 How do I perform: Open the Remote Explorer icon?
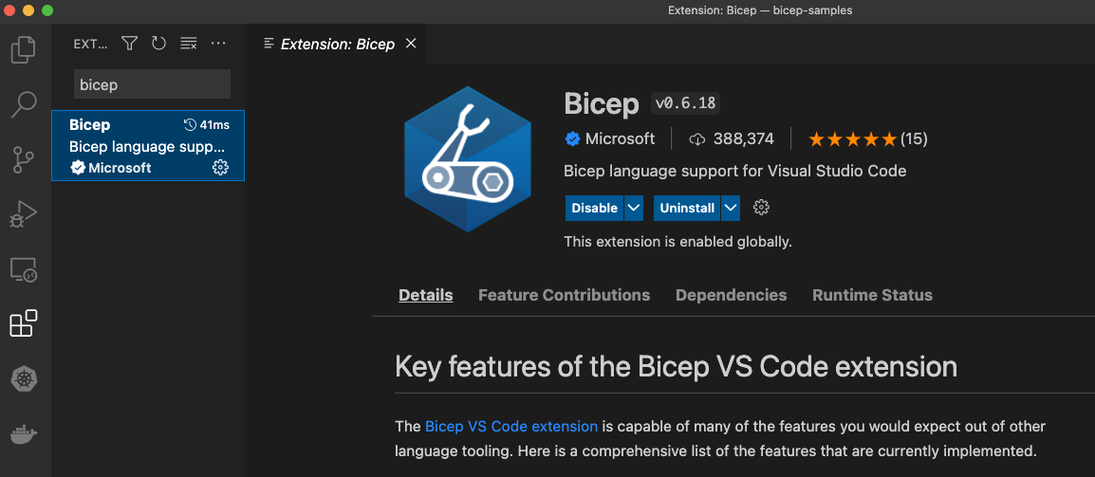tap(24, 269)
